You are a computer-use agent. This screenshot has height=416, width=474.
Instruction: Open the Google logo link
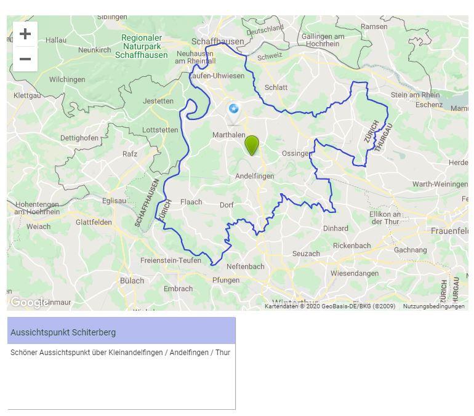pos(29,302)
